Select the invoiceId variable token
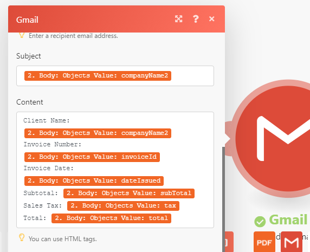Screen dimensions: 310x252 coord(92,157)
